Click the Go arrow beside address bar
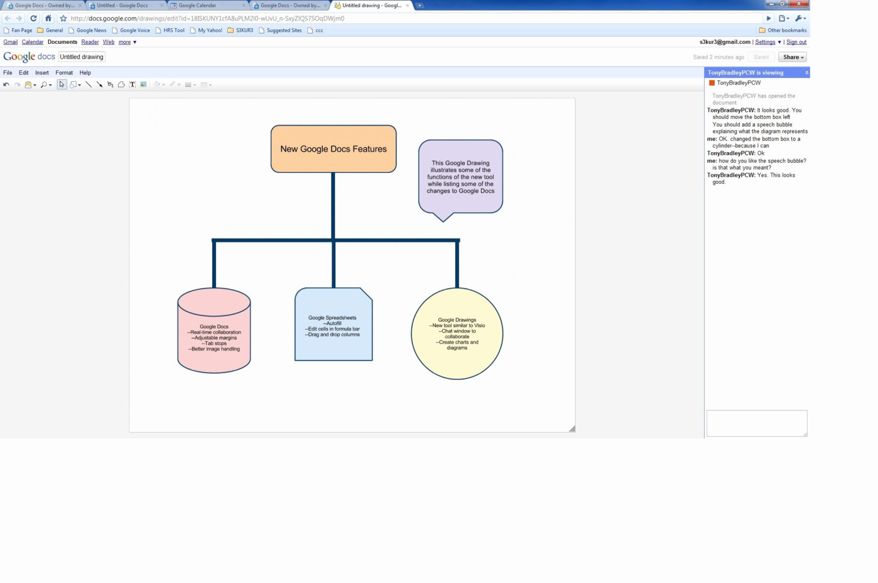The height and width of the screenshot is (583, 878). coord(769,19)
